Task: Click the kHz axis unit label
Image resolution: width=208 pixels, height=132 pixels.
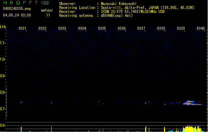Action: tap(3, 27)
